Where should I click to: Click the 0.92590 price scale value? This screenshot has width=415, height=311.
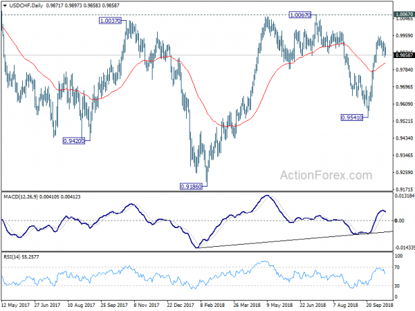point(404,172)
